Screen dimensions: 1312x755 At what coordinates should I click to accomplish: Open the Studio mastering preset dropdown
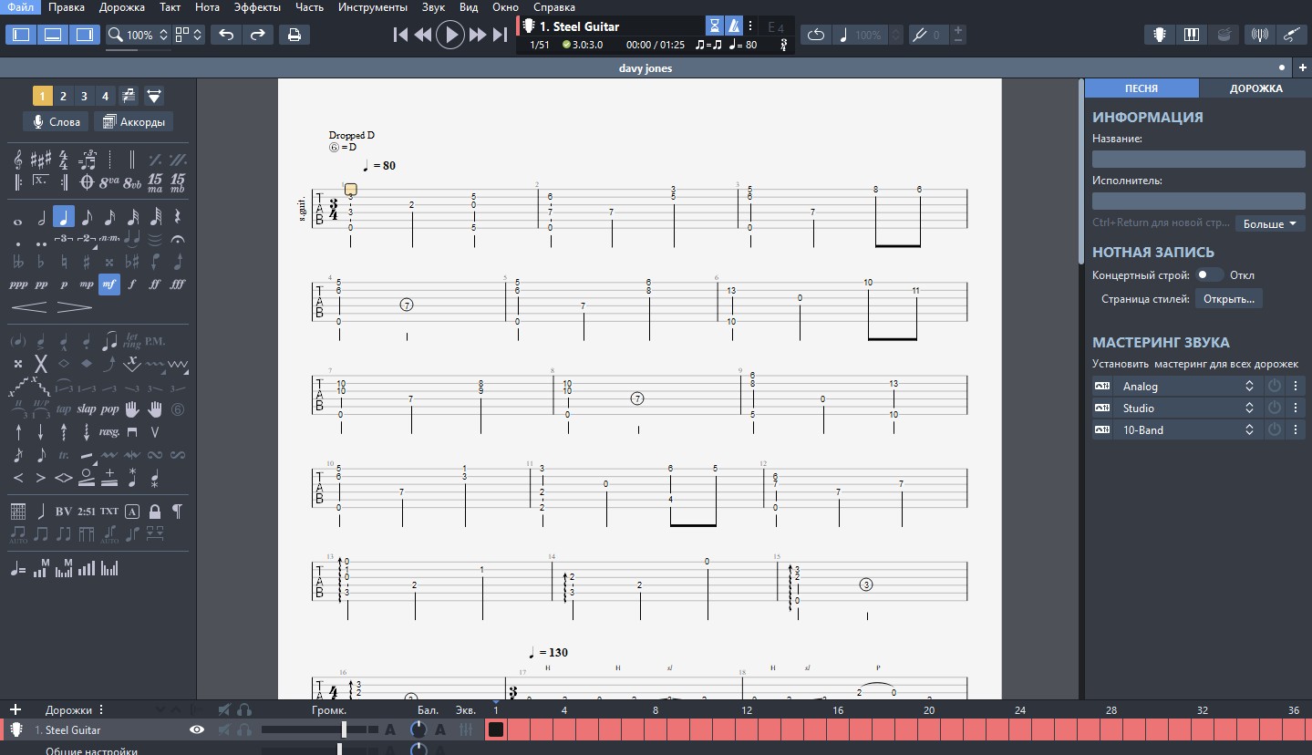[x=1188, y=408]
